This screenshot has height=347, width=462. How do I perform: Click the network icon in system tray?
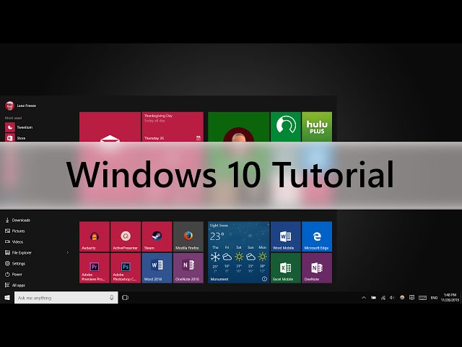pyautogui.click(x=383, y=298)
